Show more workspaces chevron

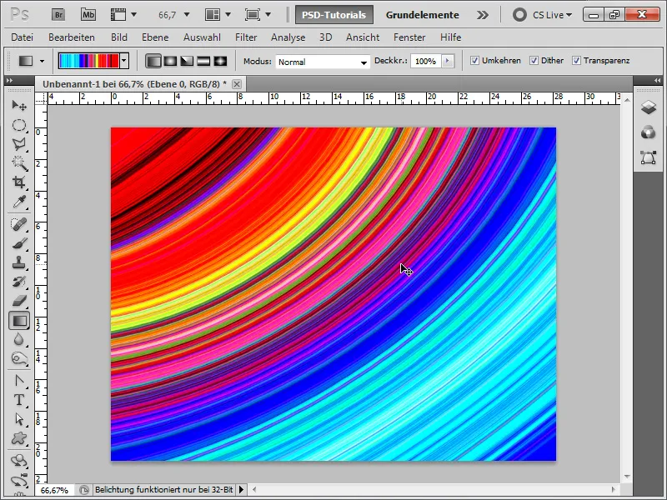click(x=483, y=15)
